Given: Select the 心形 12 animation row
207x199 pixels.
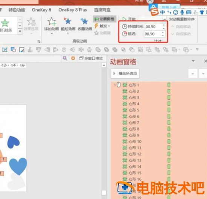Looking at the screenshot, I should coord(159,154).
